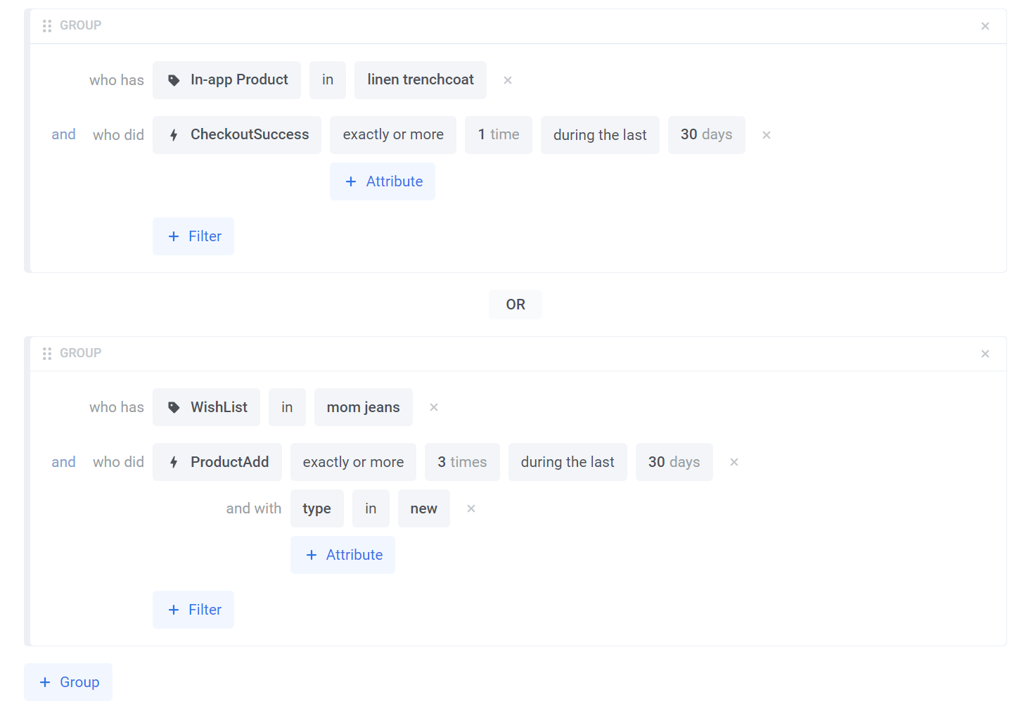Grab the drag handle of the first group
1031x711 pixels.
click(47, 26)
